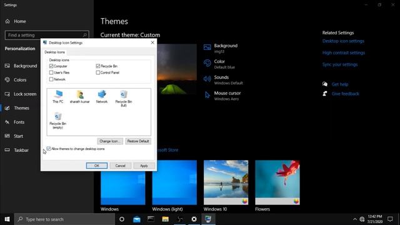Click the Home label in Settings
This screenshot has width=400, height=225.
point(20,21)
